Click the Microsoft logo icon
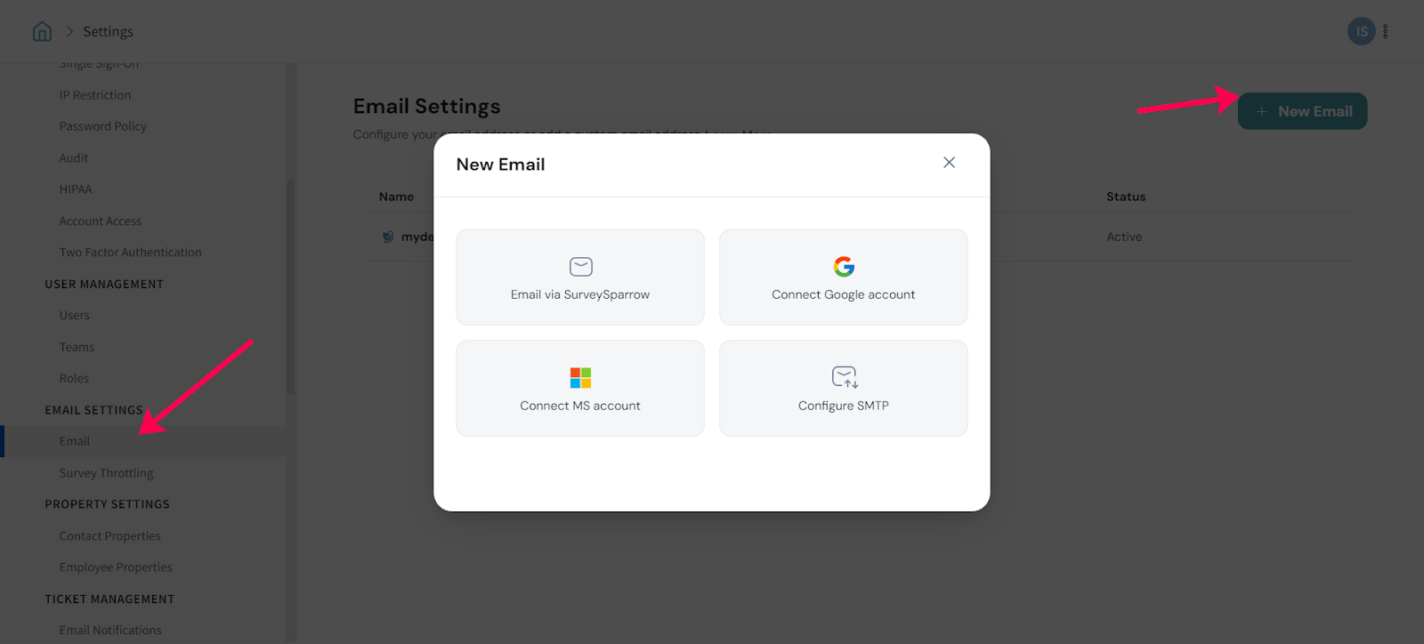The image size is (1424, 644). tap(580, 378)
